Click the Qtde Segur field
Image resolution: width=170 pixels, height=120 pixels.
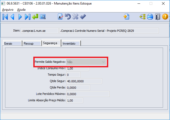[x=84, y=81]
